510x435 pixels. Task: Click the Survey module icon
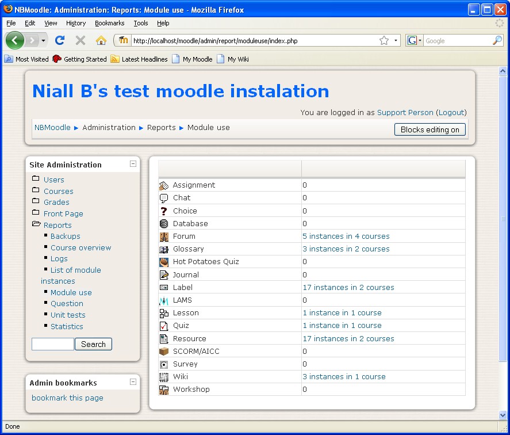pos(164,364)
